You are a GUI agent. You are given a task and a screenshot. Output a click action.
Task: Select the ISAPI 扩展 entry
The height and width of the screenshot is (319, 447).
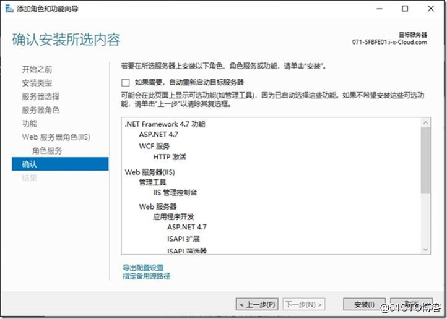[184, 239]
